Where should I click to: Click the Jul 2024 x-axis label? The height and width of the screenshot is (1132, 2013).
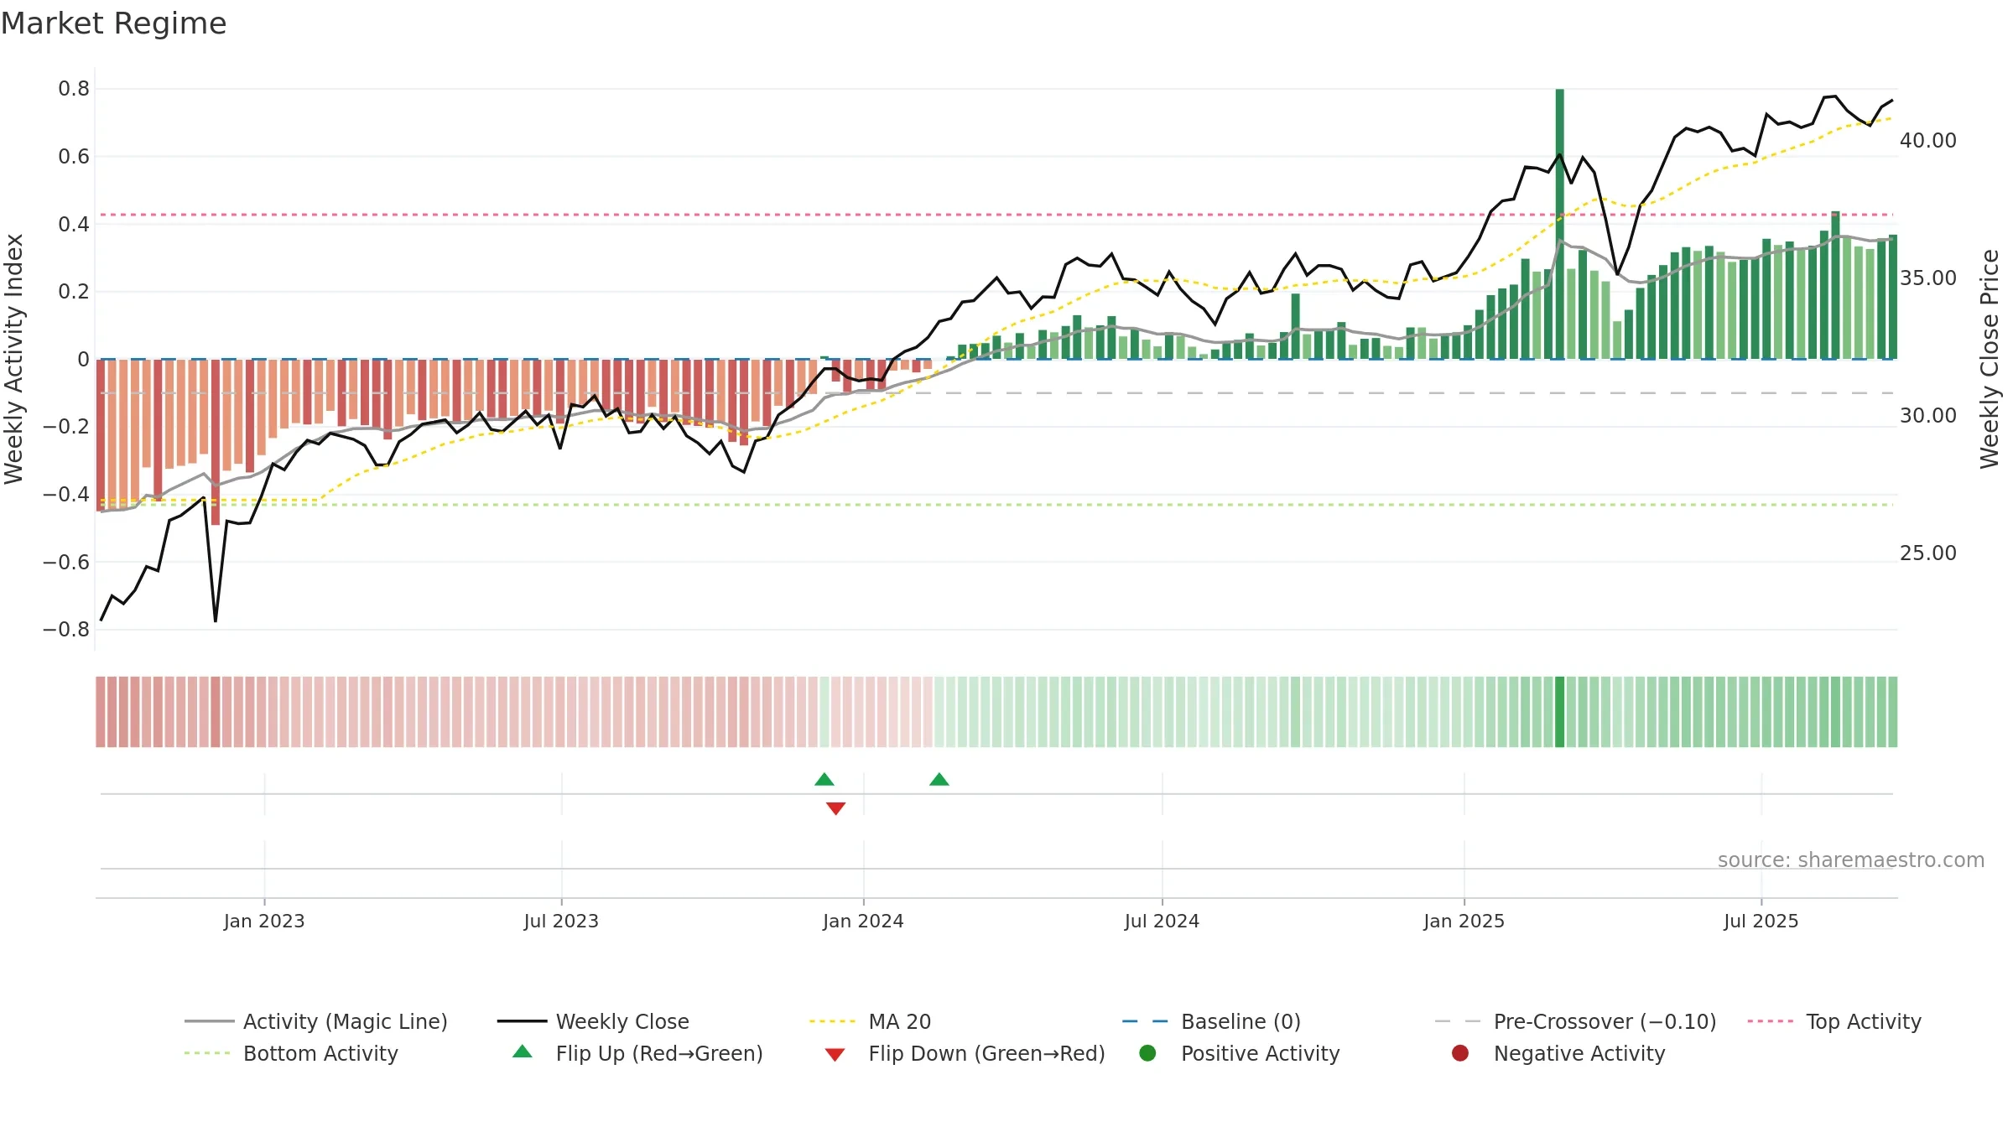tap(1162, 921)
